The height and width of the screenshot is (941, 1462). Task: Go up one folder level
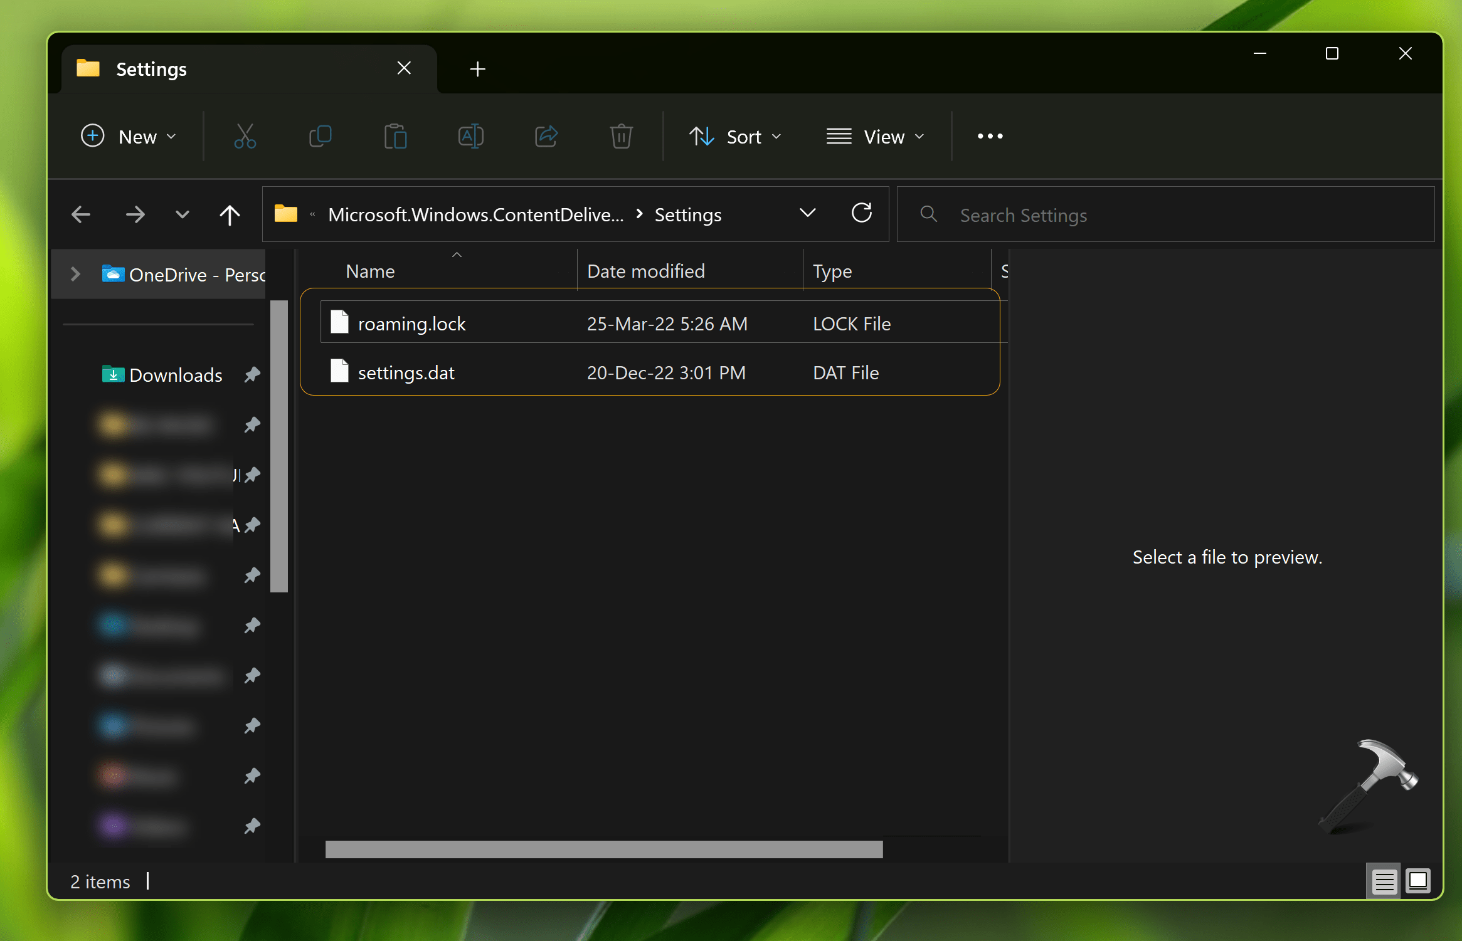click(x=230, y=214)
